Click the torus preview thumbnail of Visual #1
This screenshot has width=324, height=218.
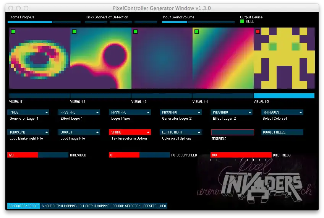tap(40, 58)
